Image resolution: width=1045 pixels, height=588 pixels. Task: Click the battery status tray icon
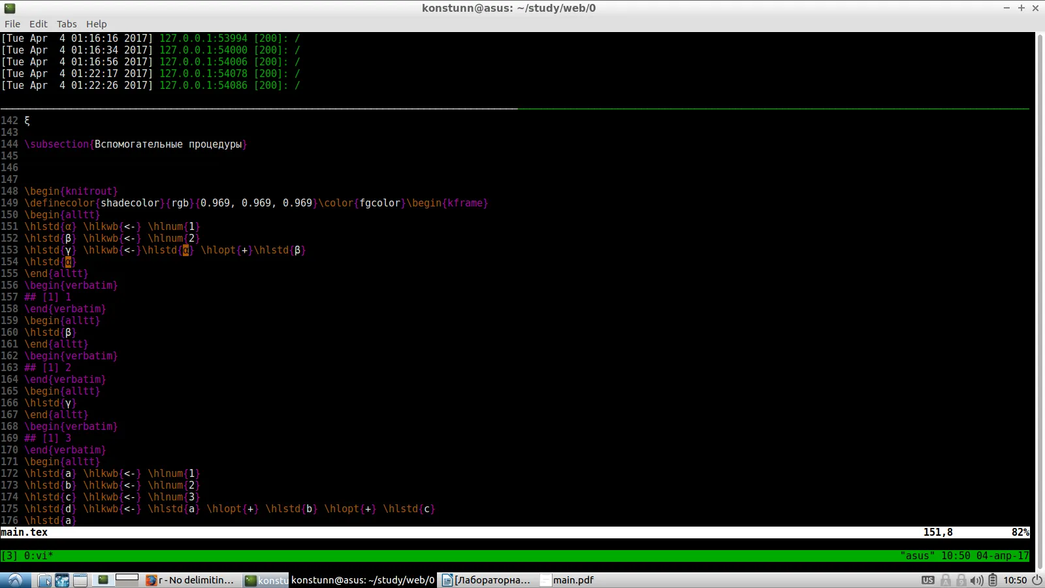pyautogui.click(x=993, y=580)
